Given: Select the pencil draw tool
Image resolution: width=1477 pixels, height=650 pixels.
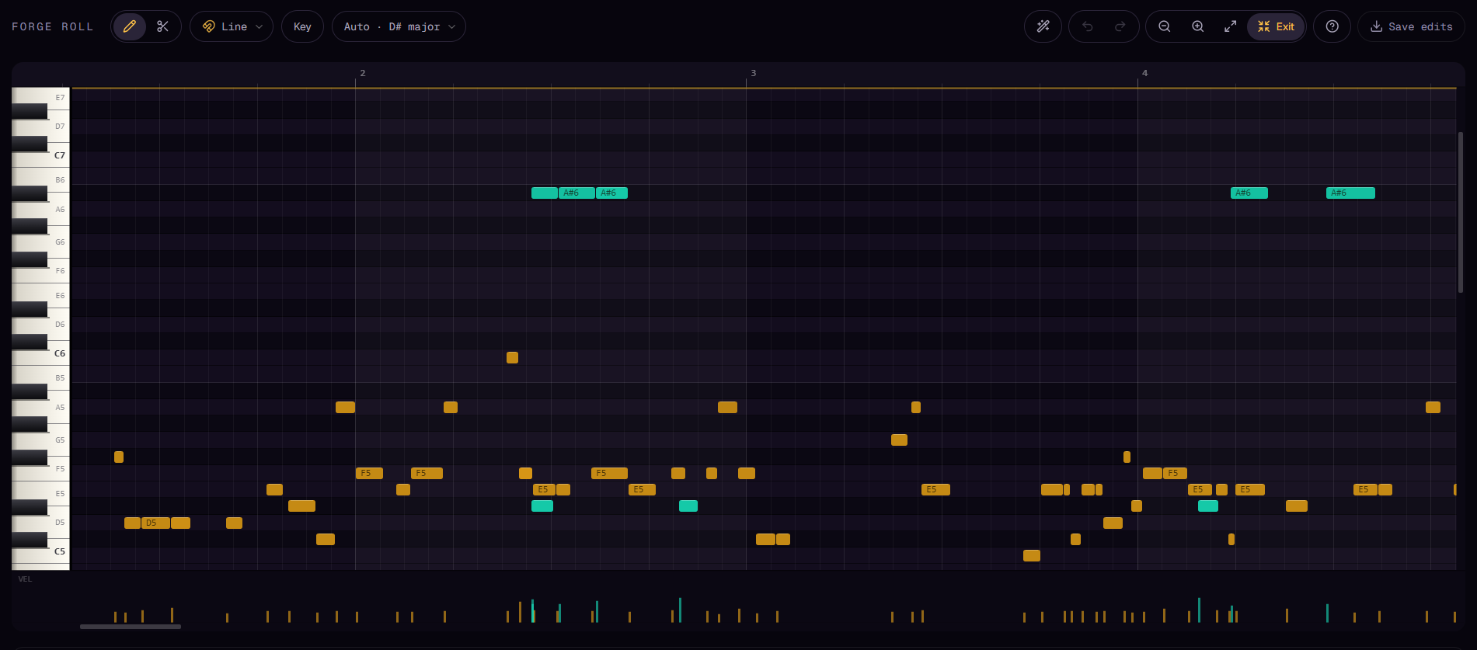Looking at the screenshot, I should coord(130,26).
